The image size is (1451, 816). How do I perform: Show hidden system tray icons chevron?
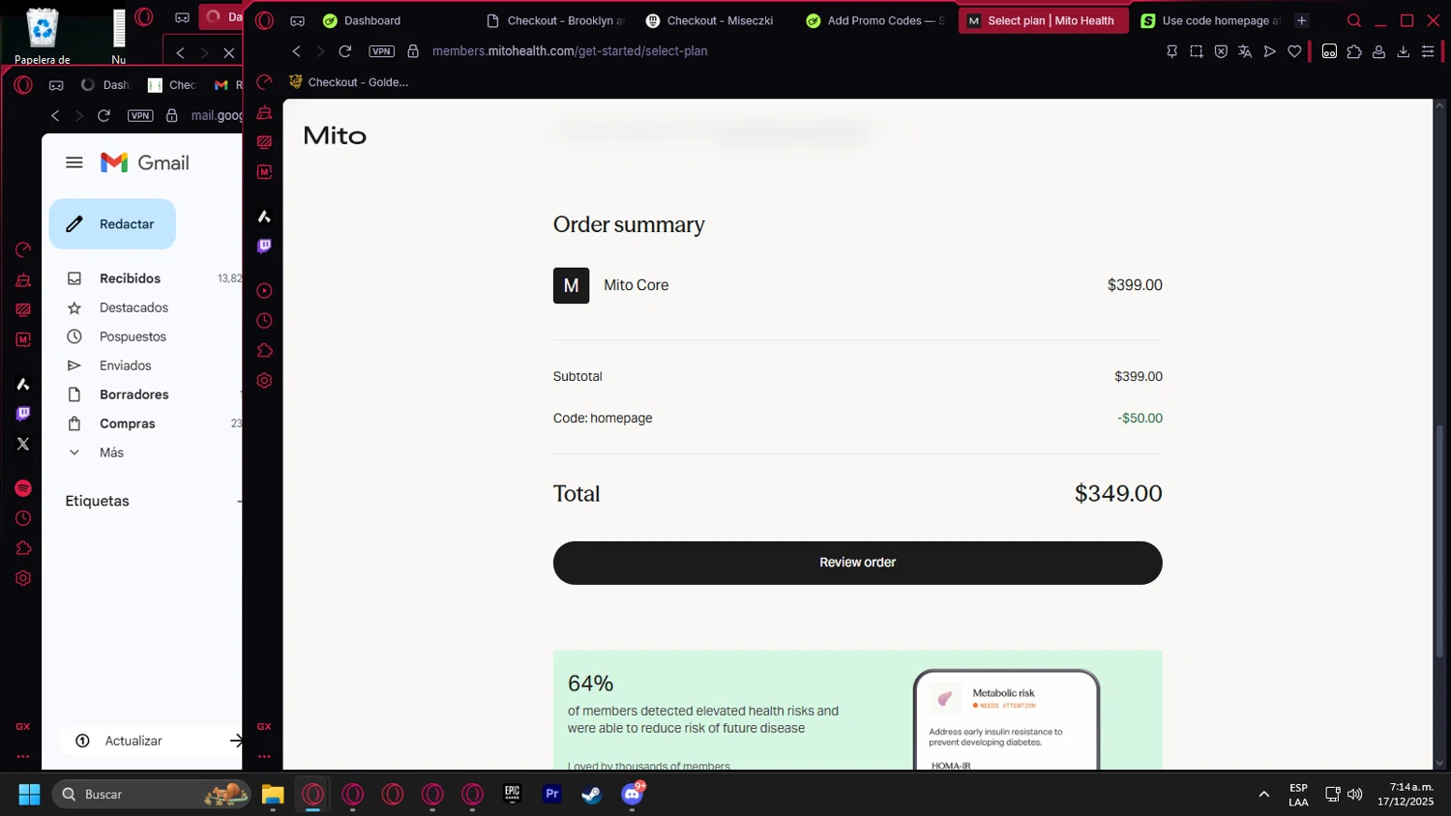[1263, 795]
